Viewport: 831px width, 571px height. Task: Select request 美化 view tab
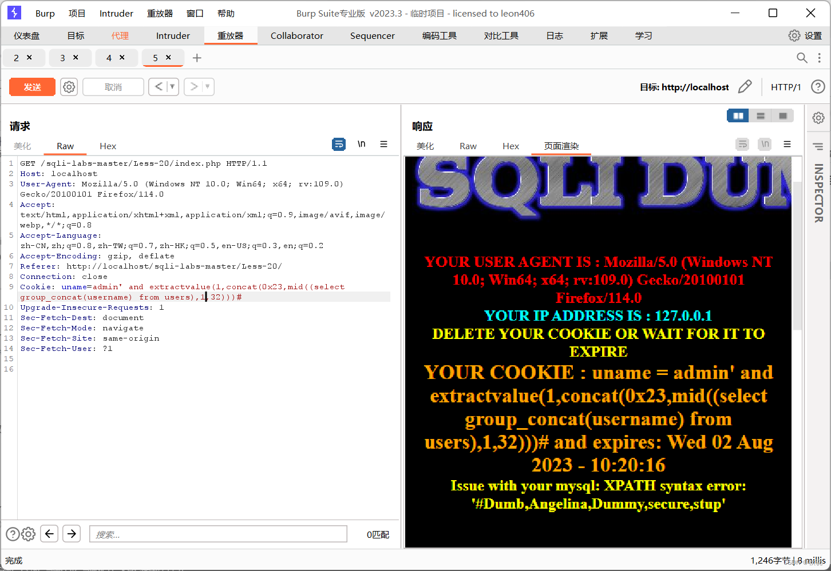coord(22,146)
